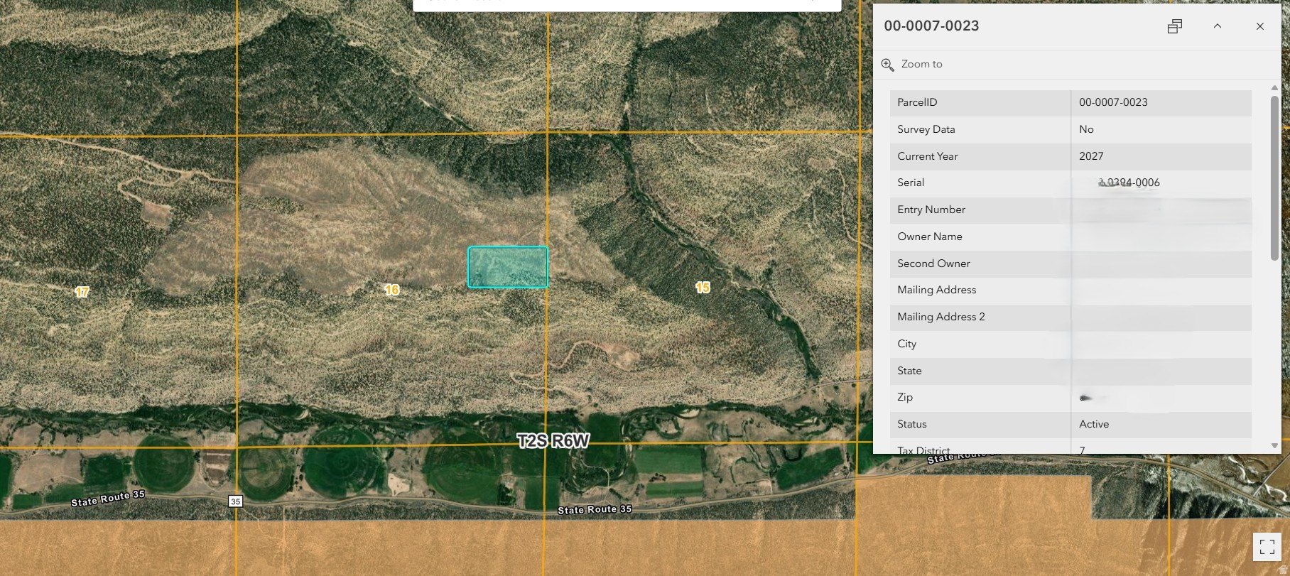Dock the parcel popup panel
Screen dimensions: 1290x576
tap(1175, 26)
